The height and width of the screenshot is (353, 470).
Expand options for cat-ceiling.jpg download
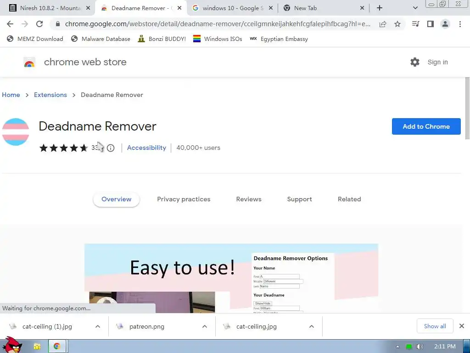(x=312, y=327)
